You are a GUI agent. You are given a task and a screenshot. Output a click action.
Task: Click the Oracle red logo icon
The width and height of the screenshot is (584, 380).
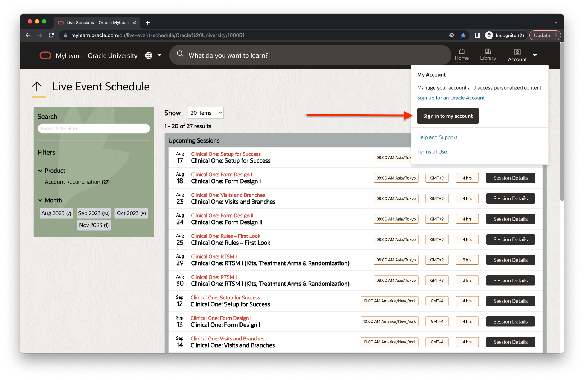click(45, 55)
